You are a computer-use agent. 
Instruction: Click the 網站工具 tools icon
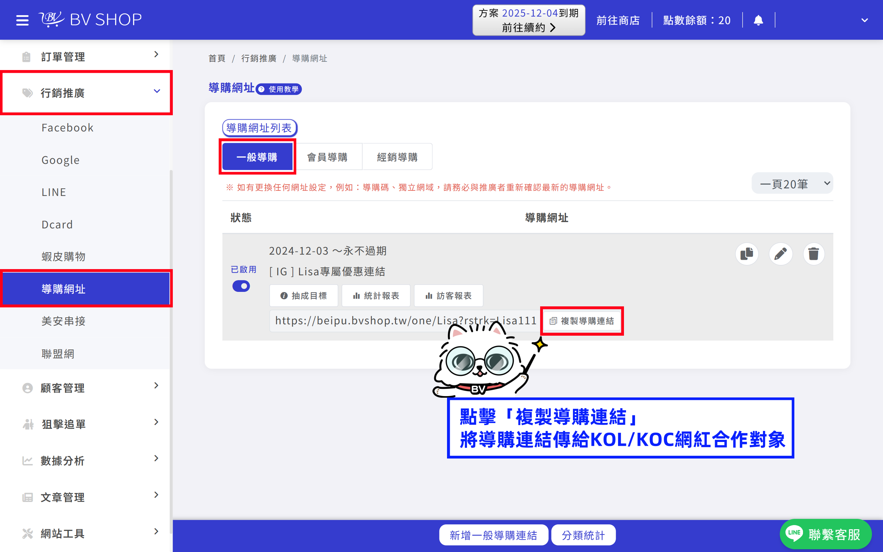tap(27, 533)
